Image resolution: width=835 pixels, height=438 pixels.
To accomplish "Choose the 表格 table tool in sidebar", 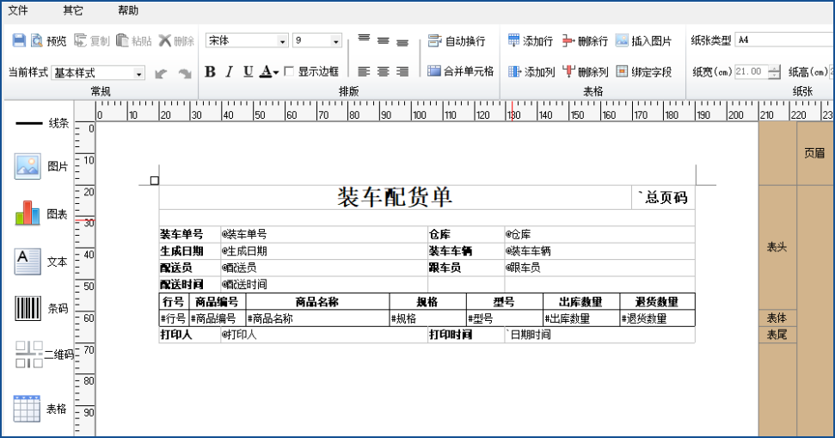I will [x=42, y=409].
